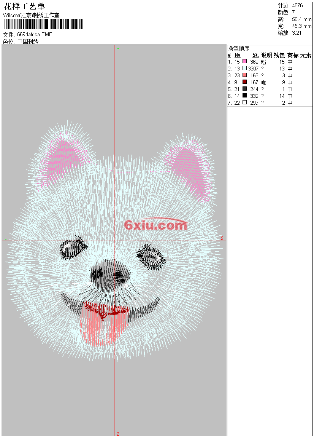Click the barcode under the studio name
The height and width of the screenshot is (436, 314).
tap(43, 24)
